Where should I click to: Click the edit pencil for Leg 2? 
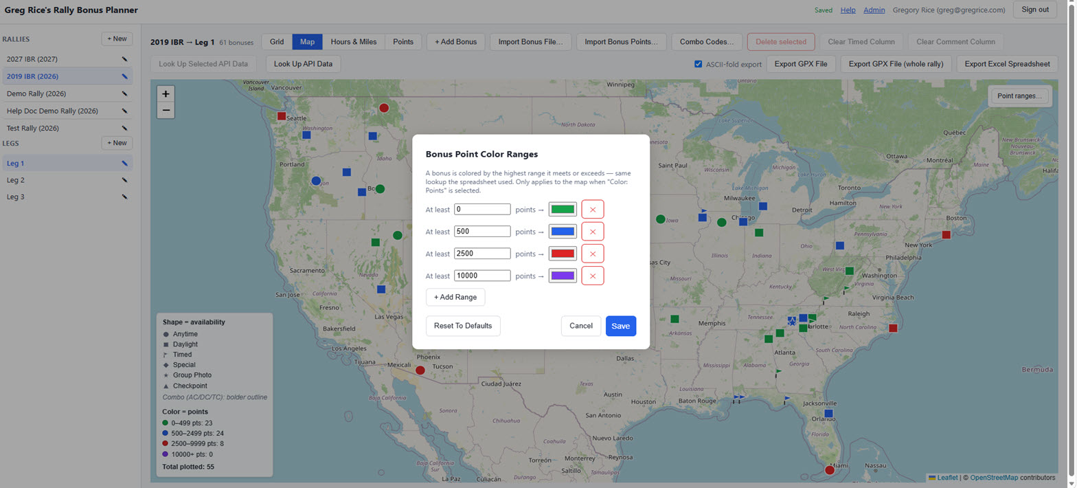pyautogui.click(x=124, y=180)
